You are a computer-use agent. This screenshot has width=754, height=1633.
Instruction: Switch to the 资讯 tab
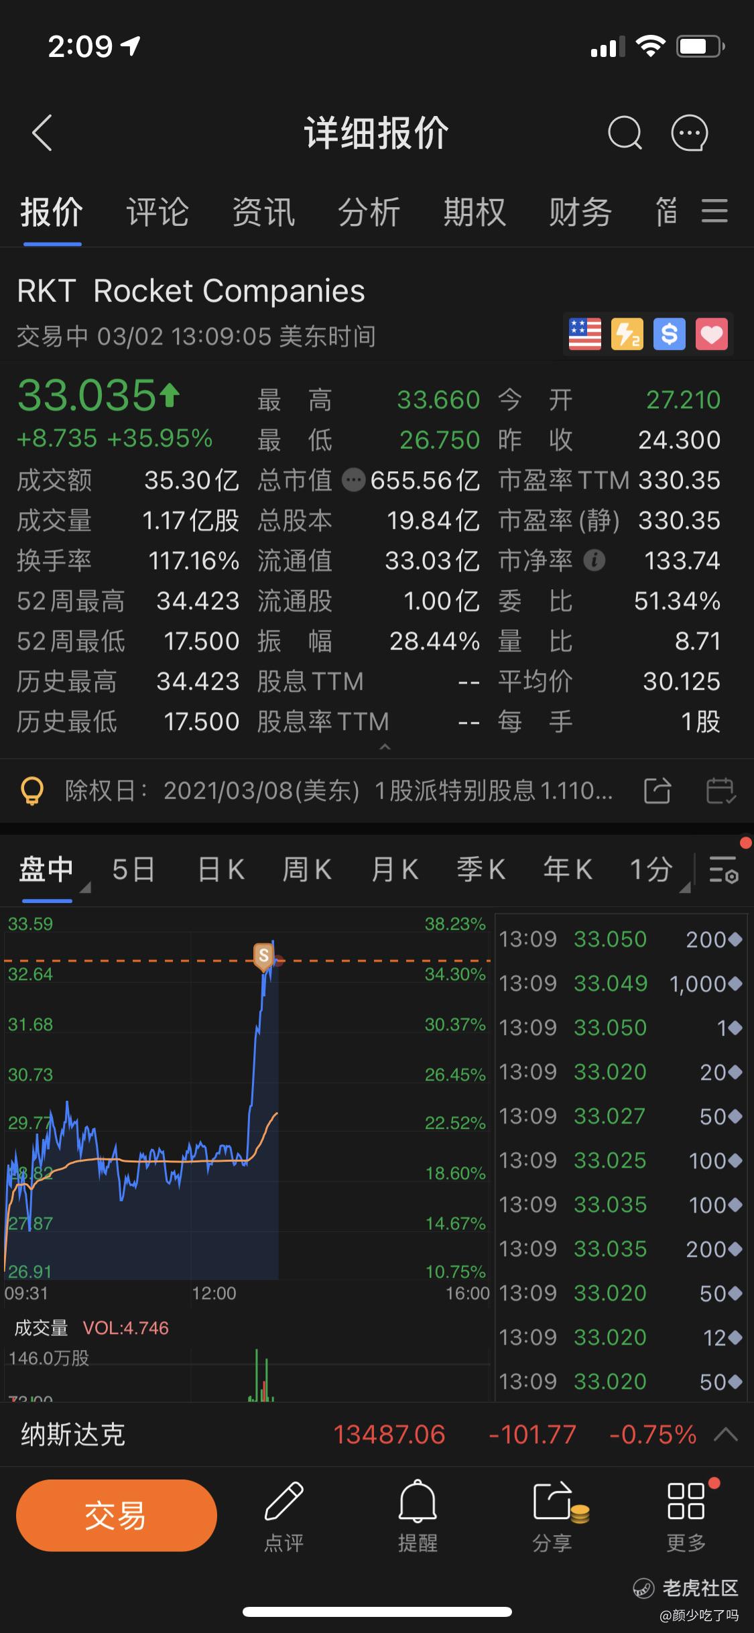coord(263,213)
